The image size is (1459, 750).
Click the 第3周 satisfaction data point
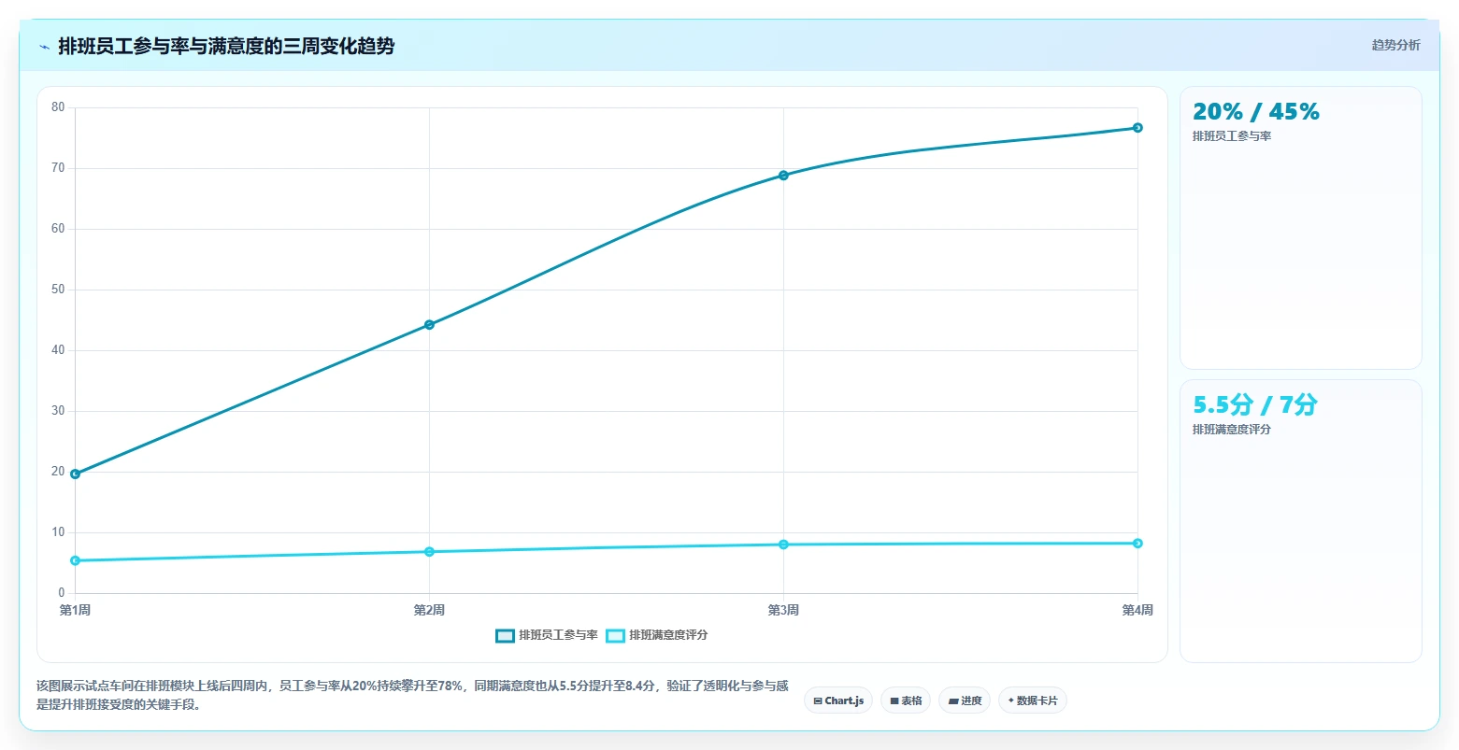(783, 544)
